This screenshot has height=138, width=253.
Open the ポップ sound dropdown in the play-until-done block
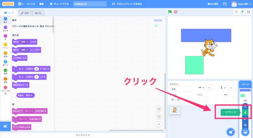click(x=32, y=111)
